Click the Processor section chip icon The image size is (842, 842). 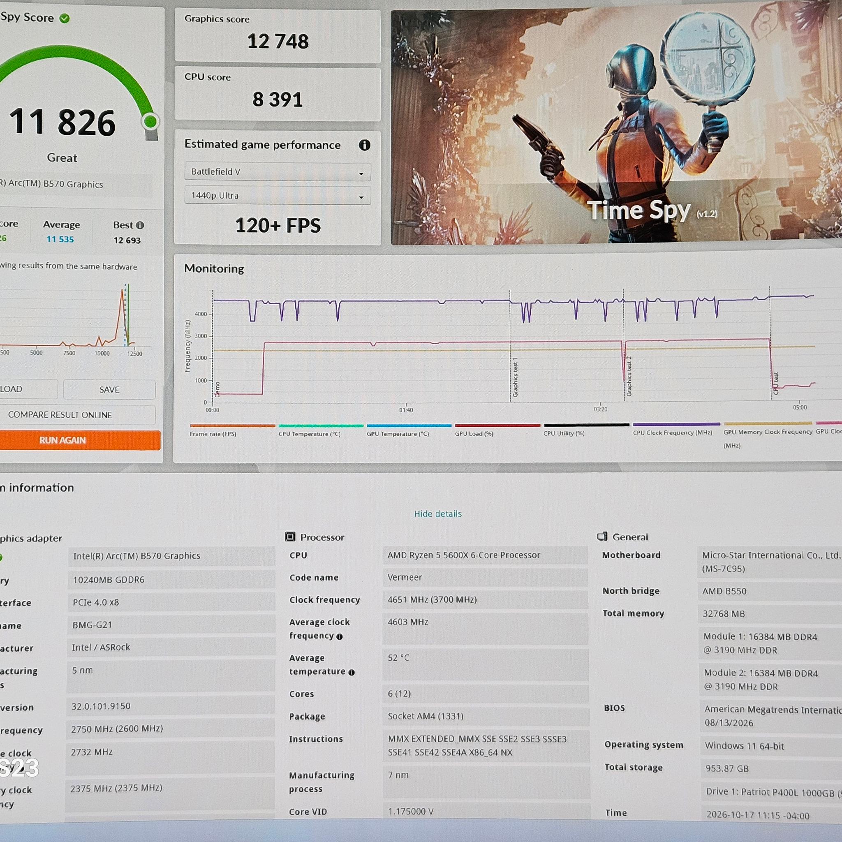coord(290,537)
